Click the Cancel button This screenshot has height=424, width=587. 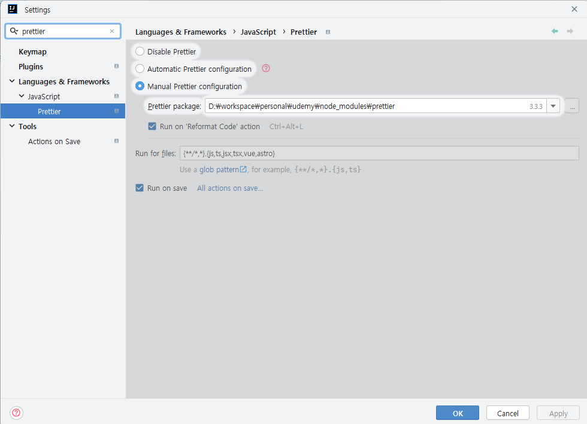[508, 413]
